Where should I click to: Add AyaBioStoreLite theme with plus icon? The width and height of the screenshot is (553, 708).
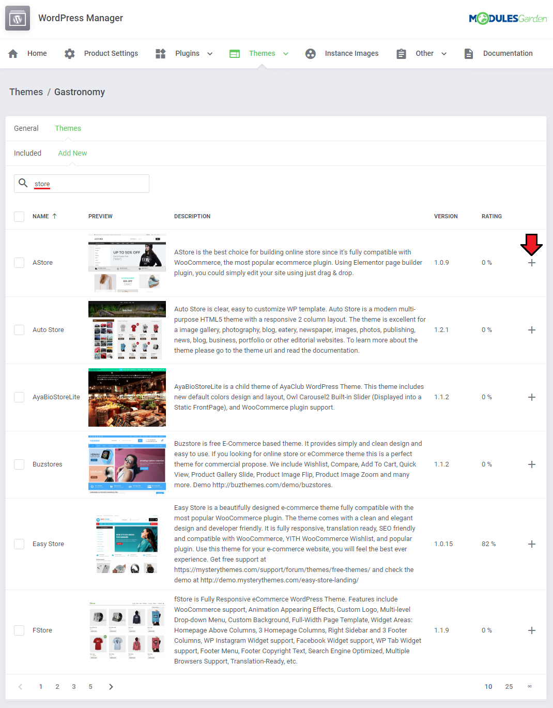point(532,397)
